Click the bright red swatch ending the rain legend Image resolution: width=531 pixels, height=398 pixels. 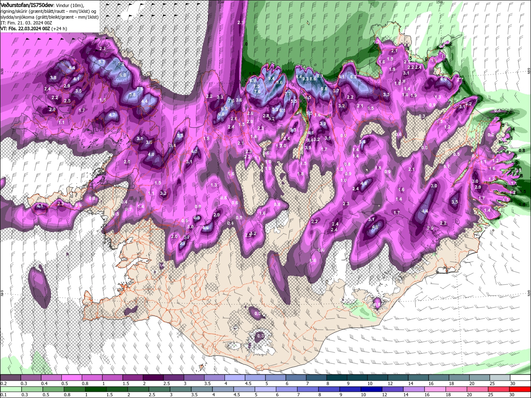pos(520,389)
